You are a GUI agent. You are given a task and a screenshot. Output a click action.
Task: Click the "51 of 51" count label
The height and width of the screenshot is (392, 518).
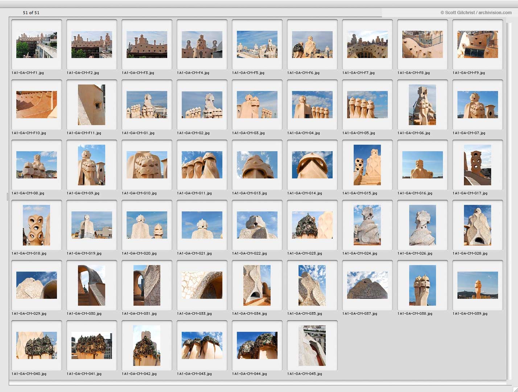coord(31,13)
